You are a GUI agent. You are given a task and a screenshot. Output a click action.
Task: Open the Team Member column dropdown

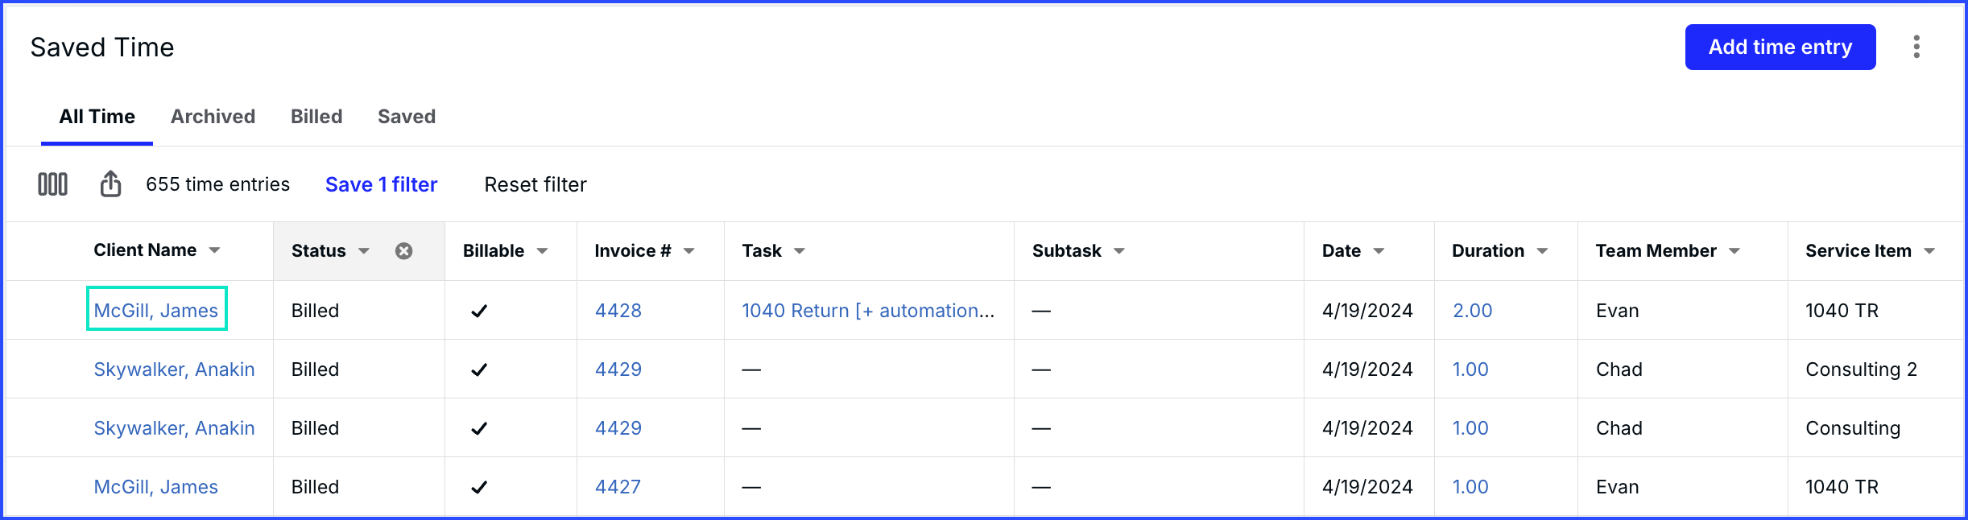[x=1734, y=251]
